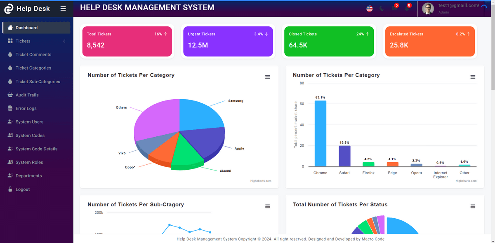The image size is (495, 243).
Task: Click the purple Others pie slice
Action: tap(159, 118)
